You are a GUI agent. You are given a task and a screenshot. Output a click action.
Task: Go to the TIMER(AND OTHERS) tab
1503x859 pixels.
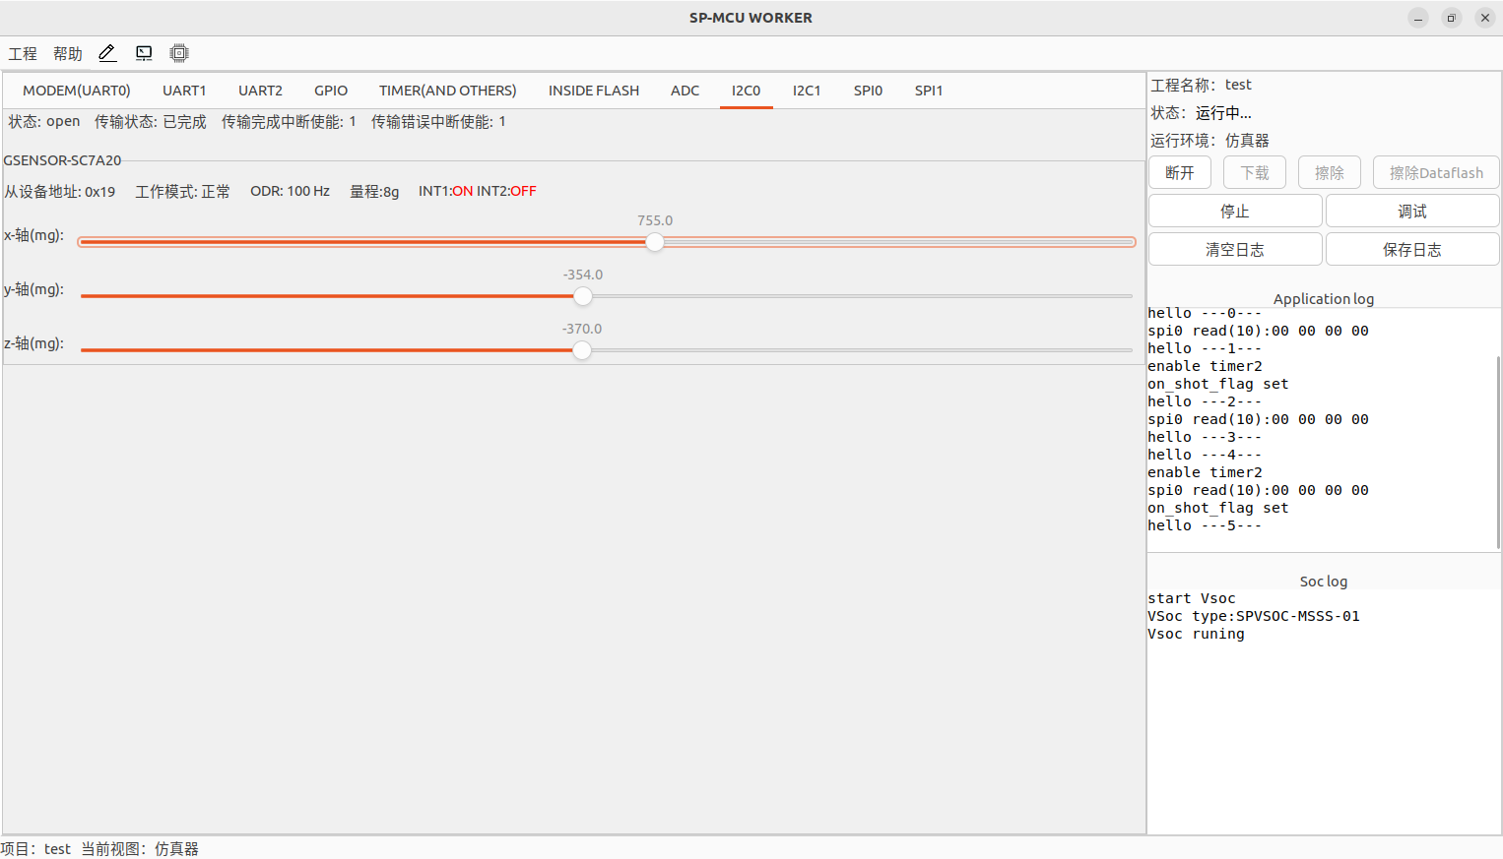pyautogui.click(x=447, y=91)
